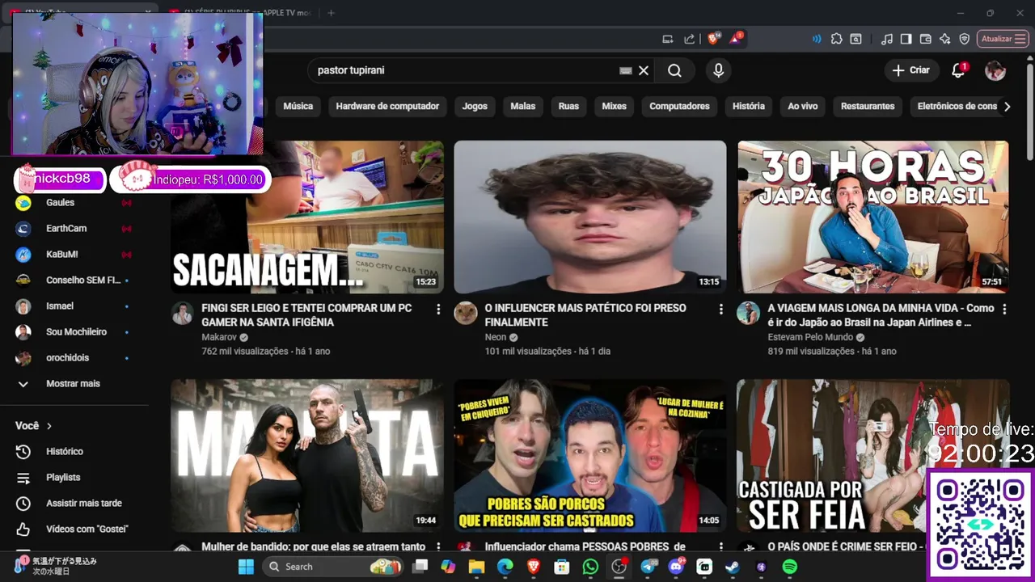The image size is (1035, 582).
Task: Select the Mixes filter chip
Action: pyautogui.click(x=614, y=106)
